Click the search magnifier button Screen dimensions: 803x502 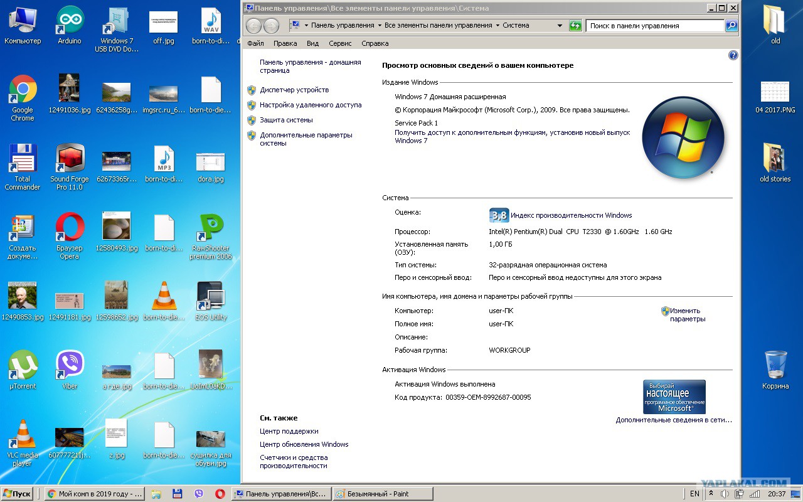731,26
